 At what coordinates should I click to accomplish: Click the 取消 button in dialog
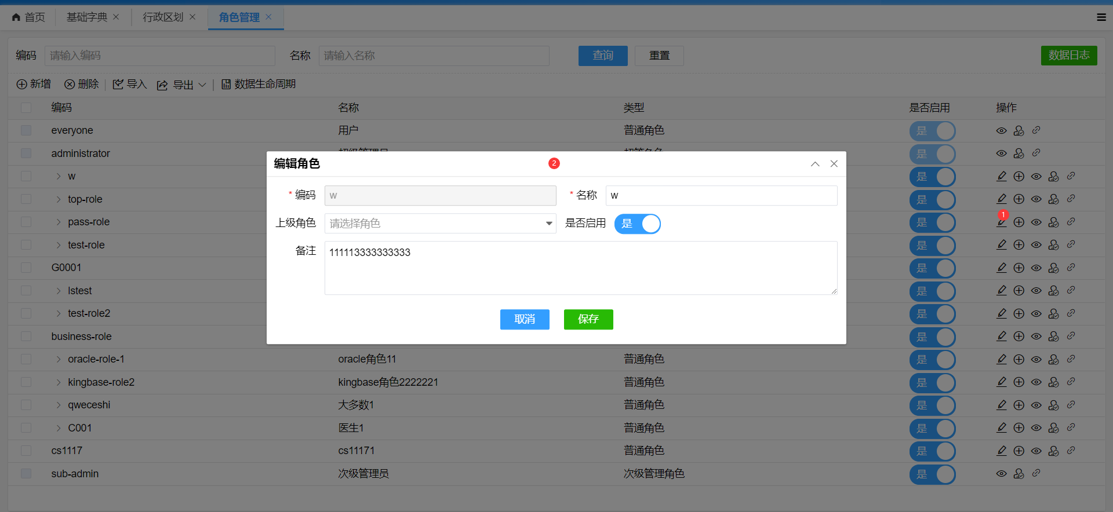[x=525, y=319]
